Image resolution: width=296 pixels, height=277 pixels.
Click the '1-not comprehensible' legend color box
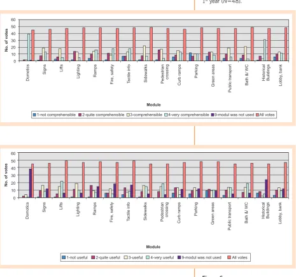pyautogui.click(x=34, y=115)
